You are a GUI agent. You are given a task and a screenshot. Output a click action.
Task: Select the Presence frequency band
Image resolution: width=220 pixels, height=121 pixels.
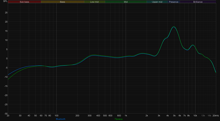coord(173,2)
